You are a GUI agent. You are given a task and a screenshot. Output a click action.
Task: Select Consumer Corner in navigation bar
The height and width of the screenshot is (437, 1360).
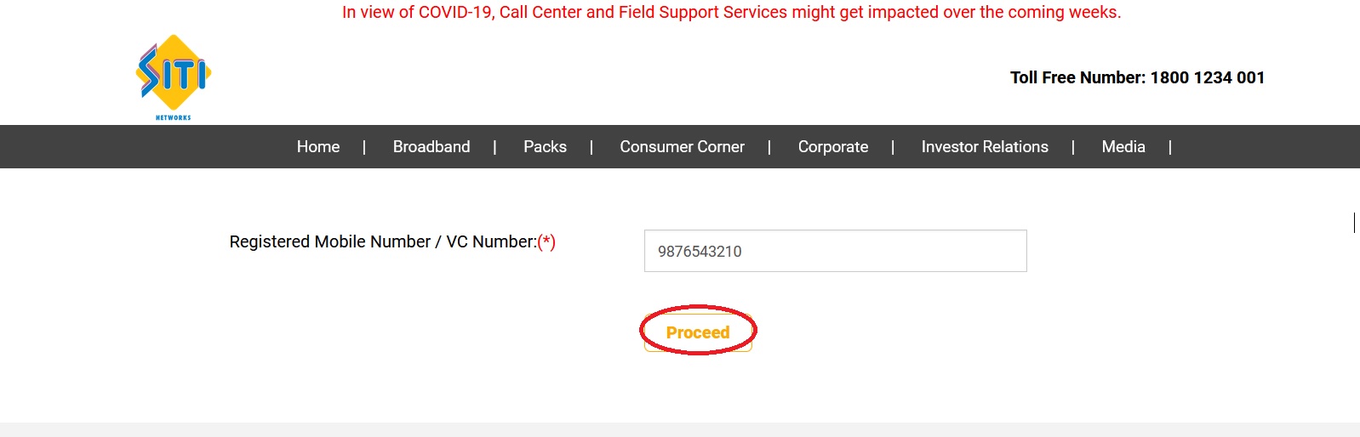coord(682,147)
